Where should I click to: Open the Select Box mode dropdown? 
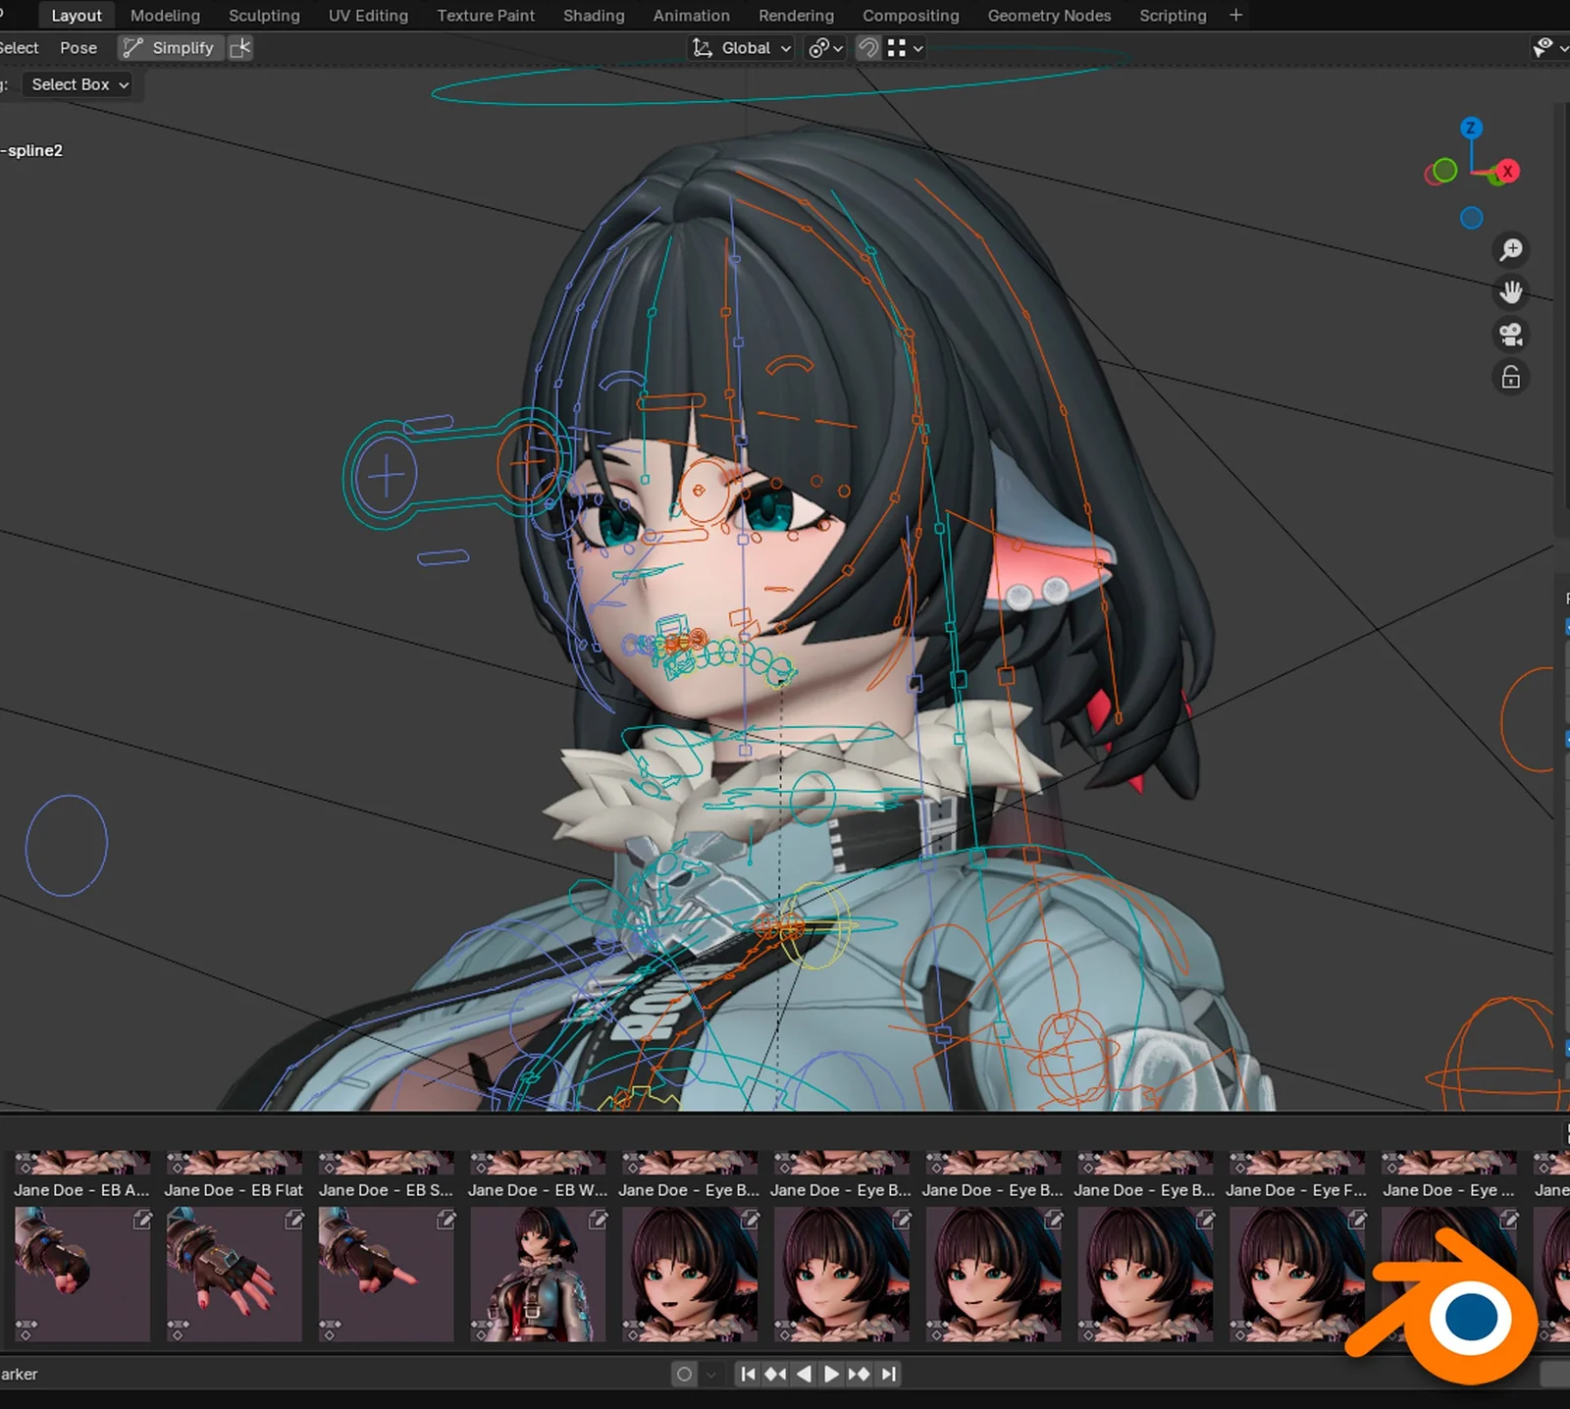[78, 84]
